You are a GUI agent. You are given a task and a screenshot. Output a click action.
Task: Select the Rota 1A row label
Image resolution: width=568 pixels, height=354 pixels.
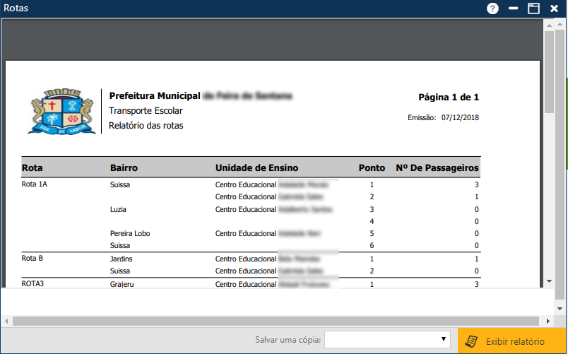click(35, 184)
